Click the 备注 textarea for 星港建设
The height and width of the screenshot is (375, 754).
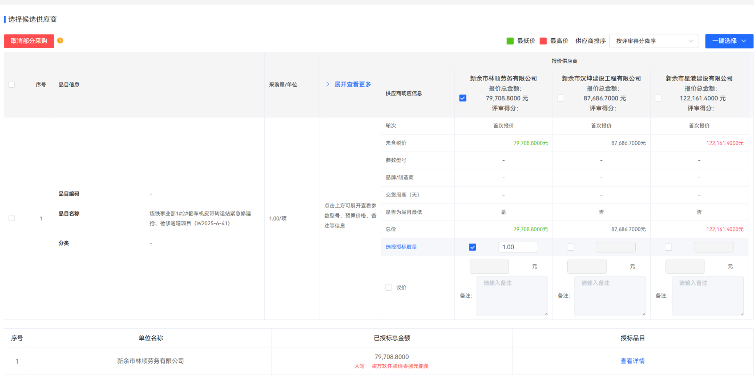tap(708, 296)
